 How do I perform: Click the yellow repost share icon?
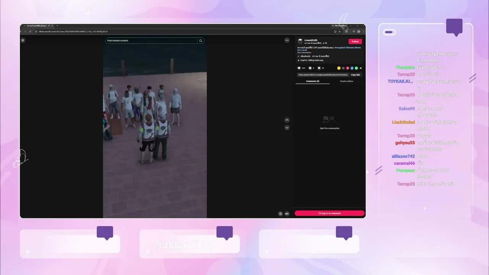click(x=339, y=68)
